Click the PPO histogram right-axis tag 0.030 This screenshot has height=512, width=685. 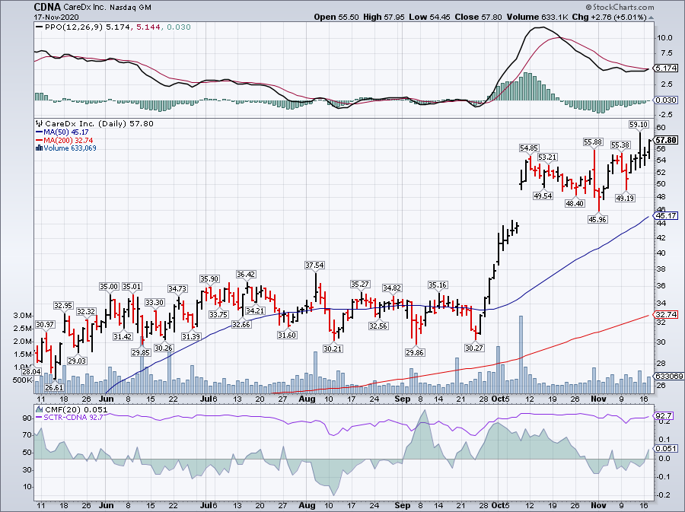tap(667, 100)
